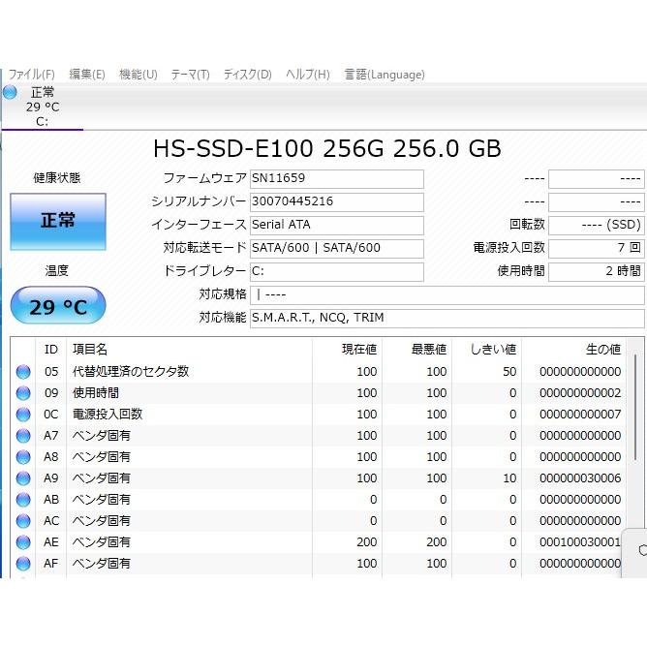Click the drive title HS-SSD-E100 256G 256.0 GB
Image resolution: width=647 pixels, height=647 pixels.
(327, 148)
